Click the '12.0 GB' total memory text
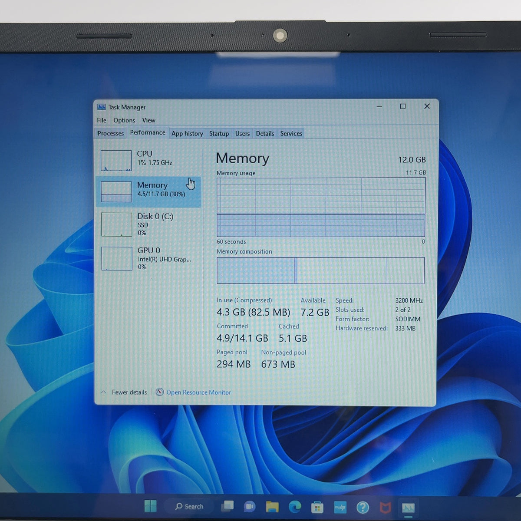521x521 pixels. tap(412, 160)
